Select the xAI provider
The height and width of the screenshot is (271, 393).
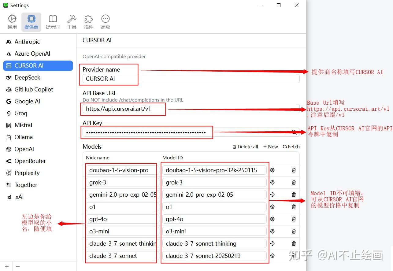tap(38, 197)
